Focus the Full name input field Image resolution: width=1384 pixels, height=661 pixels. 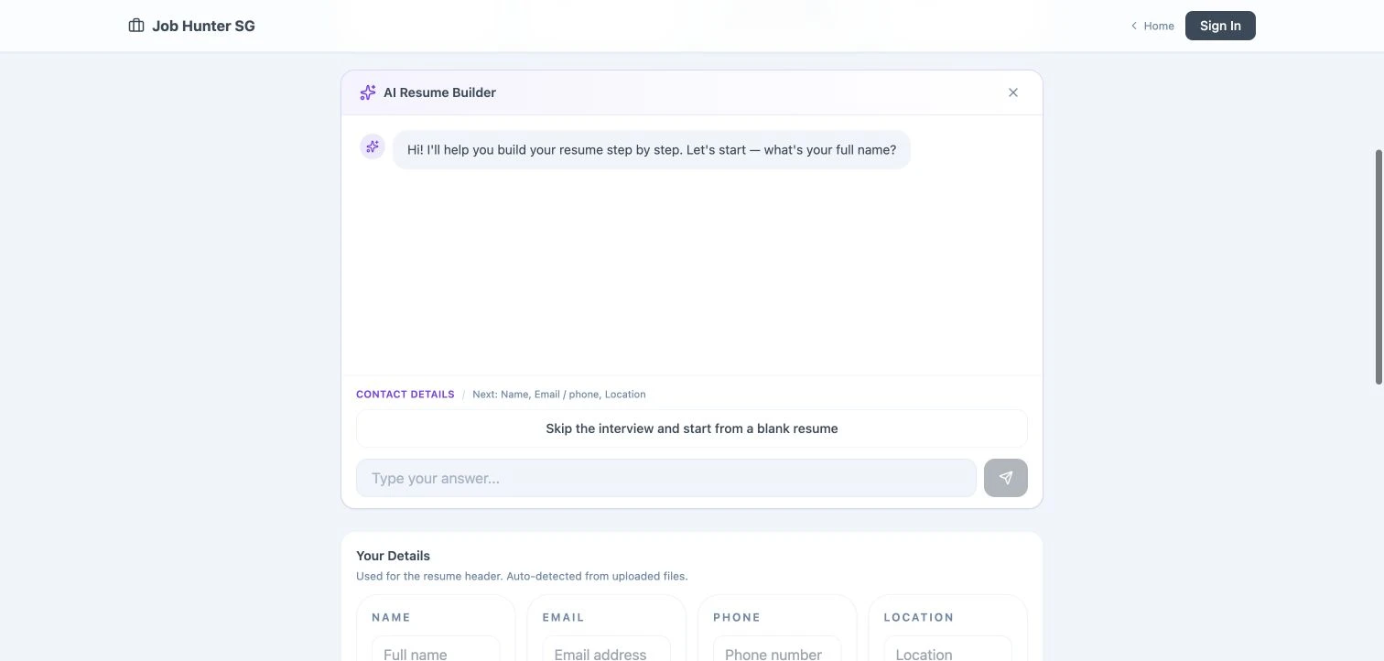(x=436, y=649)
